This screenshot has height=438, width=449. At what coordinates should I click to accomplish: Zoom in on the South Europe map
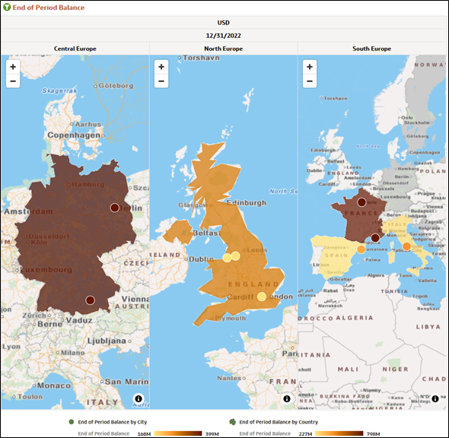310,67
